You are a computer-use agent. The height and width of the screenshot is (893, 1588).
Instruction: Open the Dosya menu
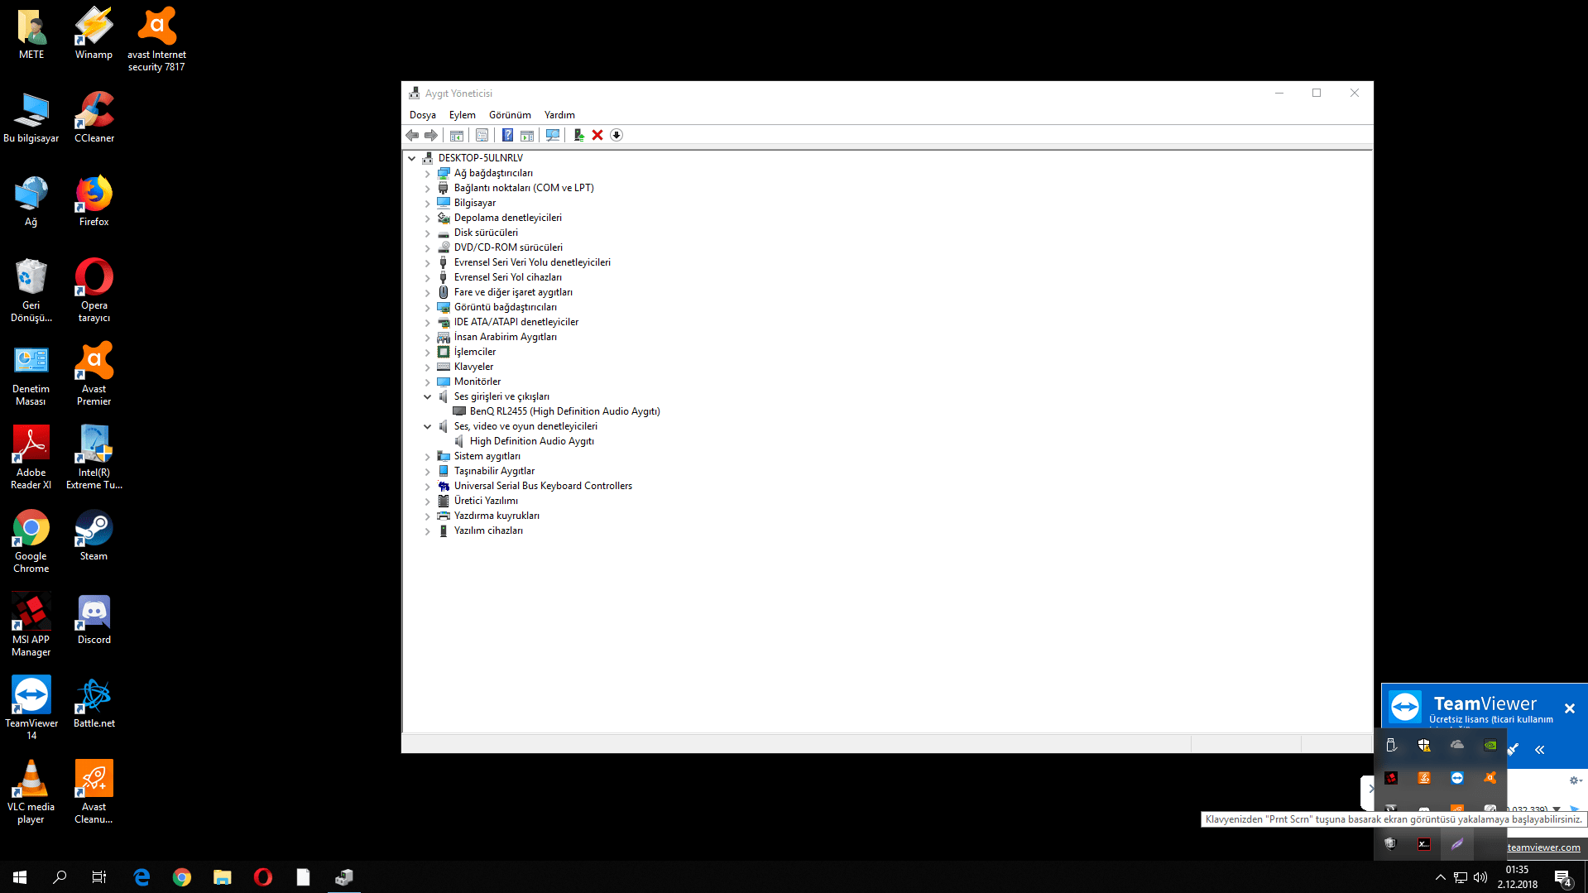click(423, 115)
